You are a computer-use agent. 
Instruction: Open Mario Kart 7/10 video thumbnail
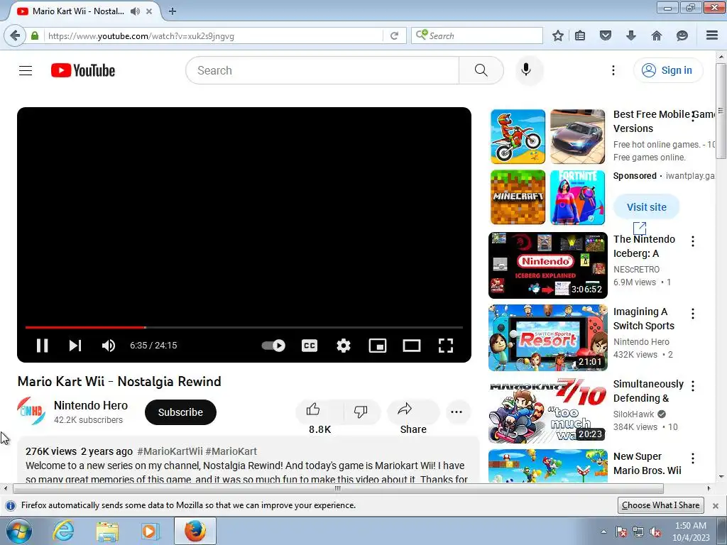click(x=547, y=410)
